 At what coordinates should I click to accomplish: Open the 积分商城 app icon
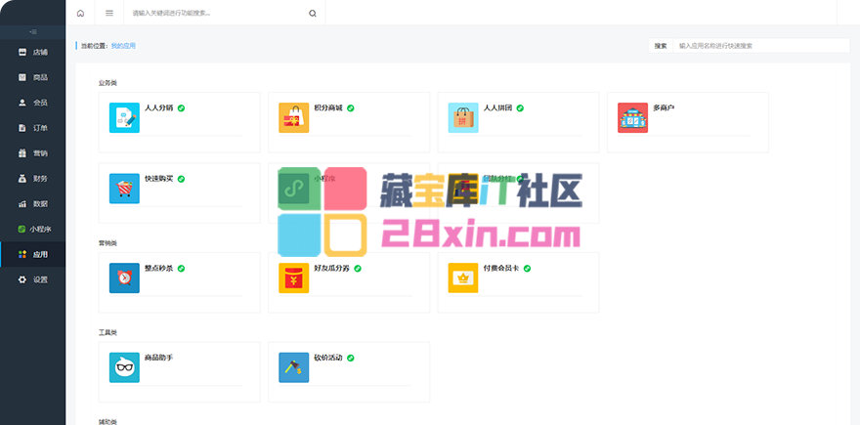coord(294,118)
